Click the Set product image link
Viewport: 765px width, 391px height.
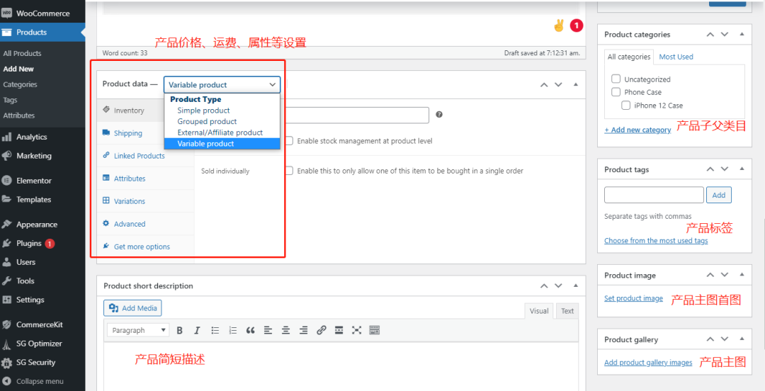click(633, 298)
